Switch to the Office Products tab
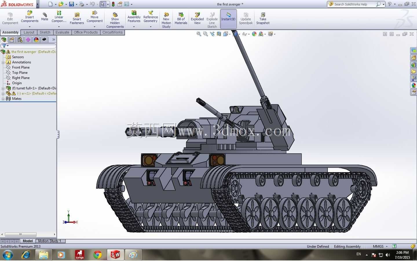 (x=86, y=32)
